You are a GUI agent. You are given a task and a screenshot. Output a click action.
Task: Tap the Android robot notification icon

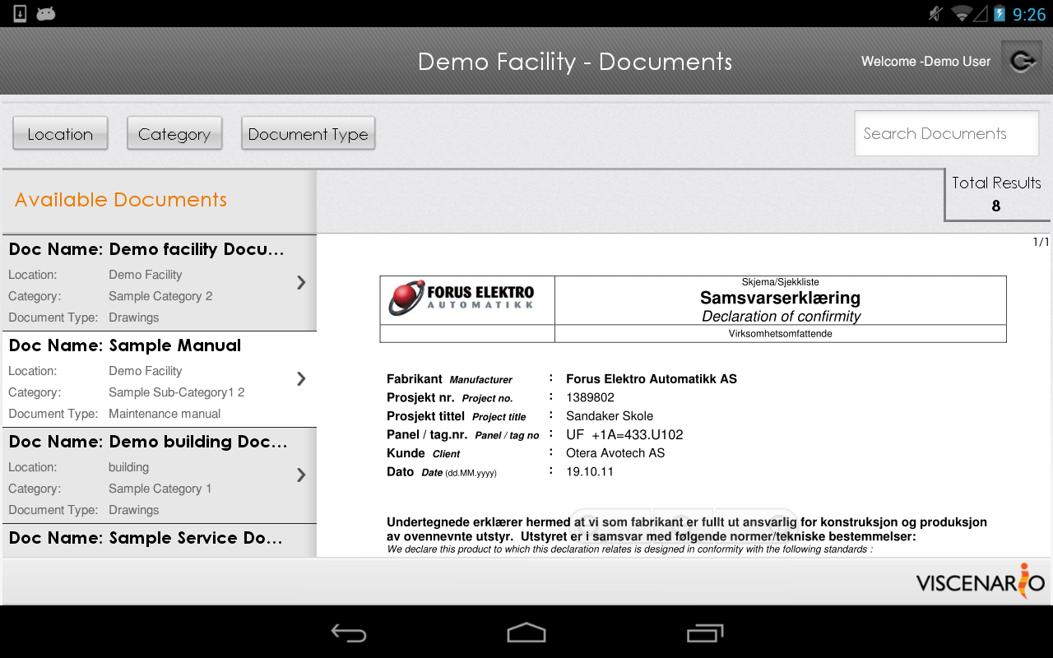pyautogui.click(x=46, y=13)
